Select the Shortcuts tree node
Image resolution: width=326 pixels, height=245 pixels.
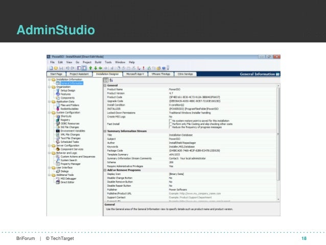tap(66, 116)
